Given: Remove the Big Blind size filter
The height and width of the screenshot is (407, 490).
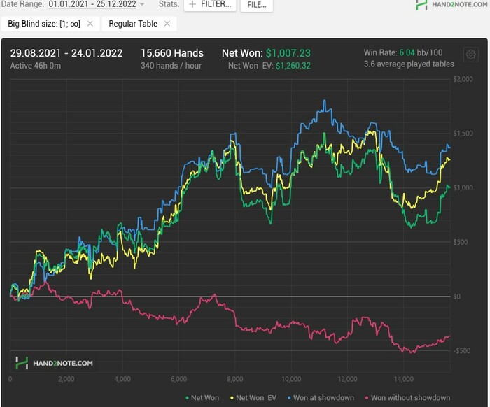Looking at the screenshot, I should coord(90,24).
